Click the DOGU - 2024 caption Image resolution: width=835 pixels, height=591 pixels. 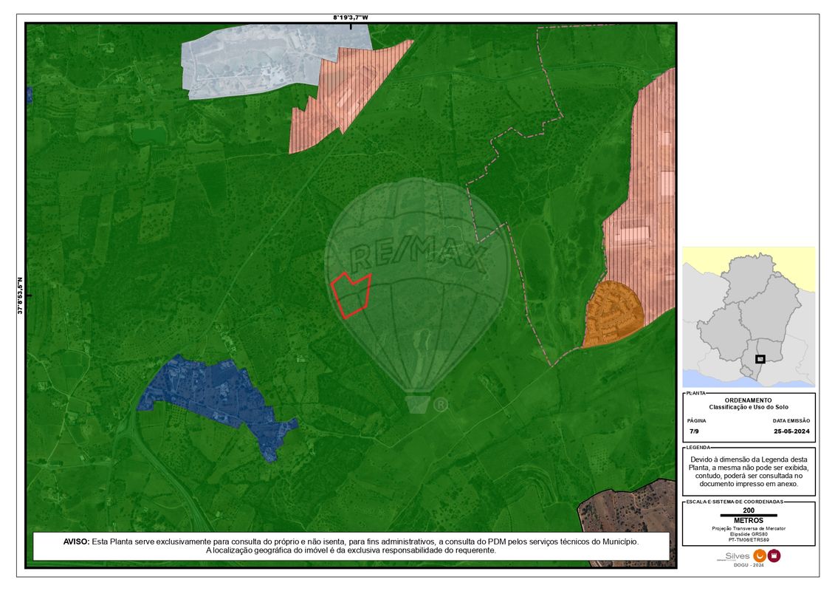coord(749,565)
